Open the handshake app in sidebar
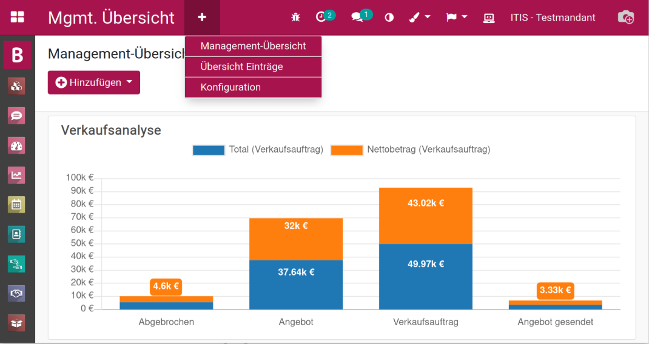Viewport: 649px width, 344px height. coord(17,293)
